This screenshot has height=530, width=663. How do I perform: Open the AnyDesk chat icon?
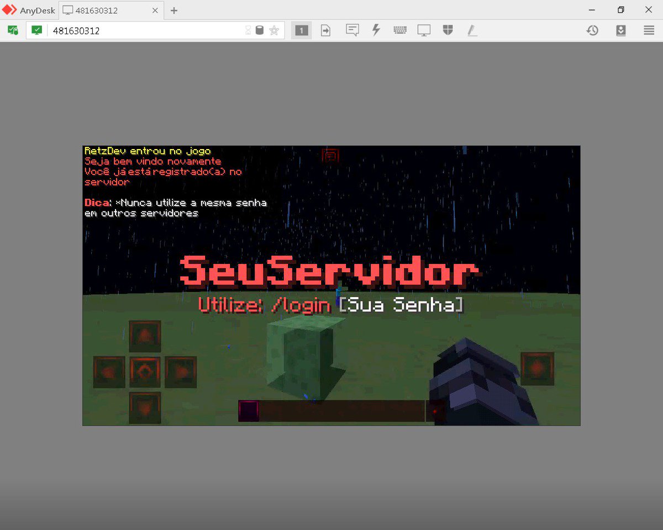[x=352, y=30]
